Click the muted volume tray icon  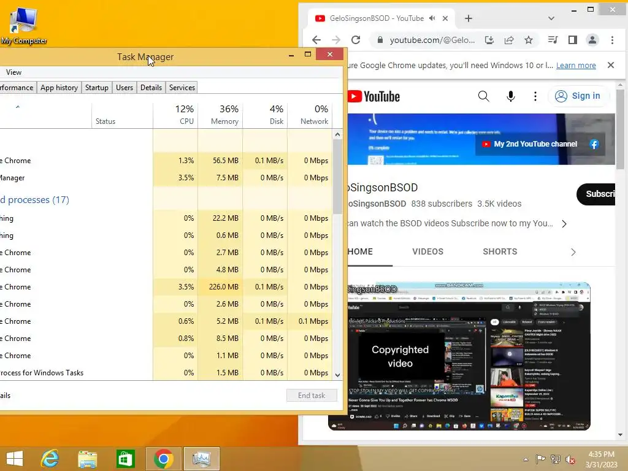click(x=570, y=459)
